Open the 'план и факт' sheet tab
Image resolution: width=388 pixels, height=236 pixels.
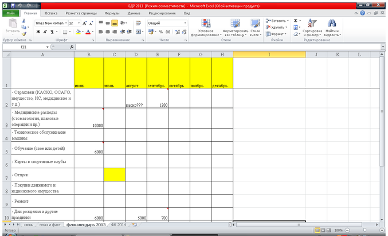click(x=49, y=224)
